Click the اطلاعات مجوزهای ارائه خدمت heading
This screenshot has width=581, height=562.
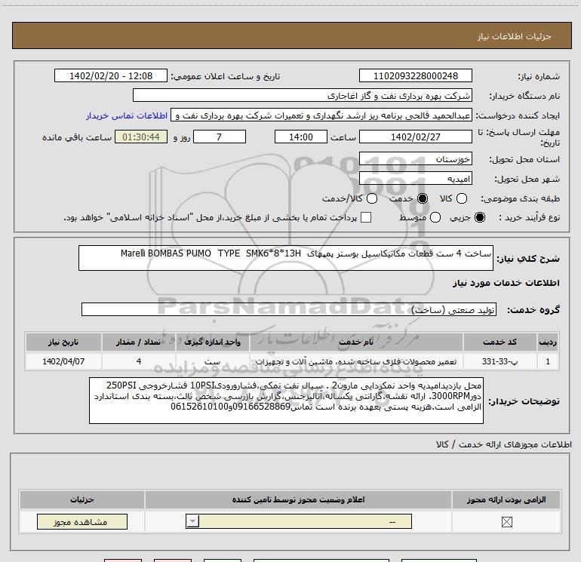(x=504, y=444)
